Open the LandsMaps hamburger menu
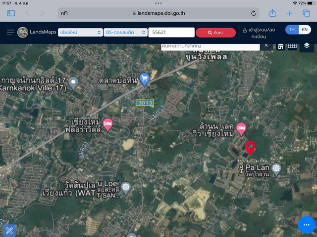 pos(10,33)
